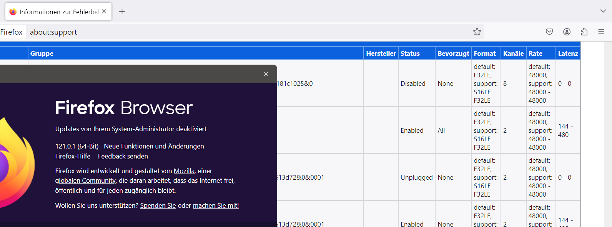Close the Informationen zur Fehlerbehebung tab

point(104,12)
